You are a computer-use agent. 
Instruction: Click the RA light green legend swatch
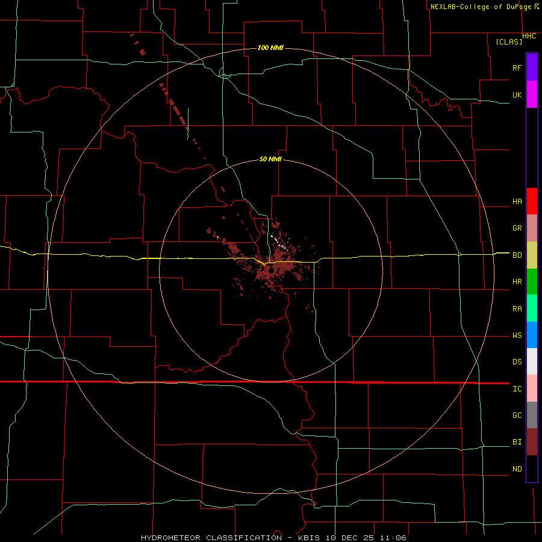tap(532, 308)
